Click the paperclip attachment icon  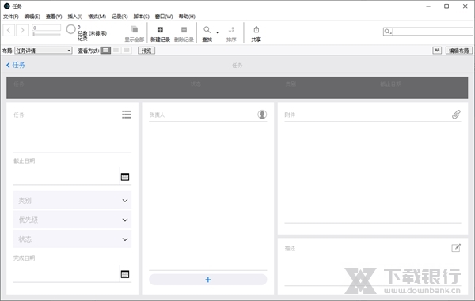(456, 115)
